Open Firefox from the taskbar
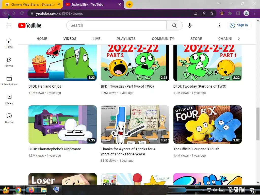The image size is (260, 195). 31,190
